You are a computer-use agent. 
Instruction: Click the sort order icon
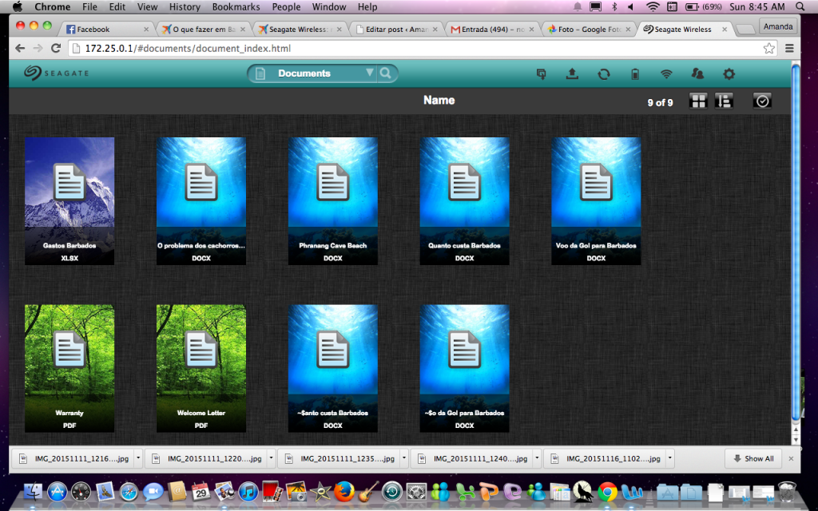tap(724, 101)
